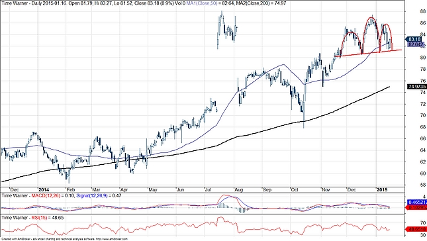Click the 88 price axis label

click(423, 11)
